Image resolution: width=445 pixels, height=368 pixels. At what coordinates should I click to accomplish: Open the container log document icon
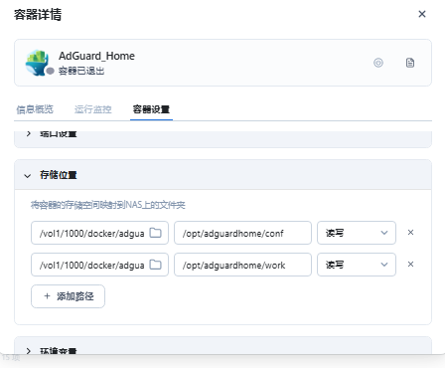tap(410, 63)
